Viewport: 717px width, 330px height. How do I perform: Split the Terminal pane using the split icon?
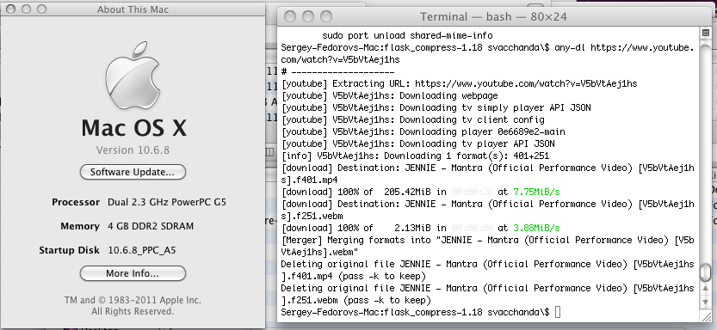tap(705, 33)
